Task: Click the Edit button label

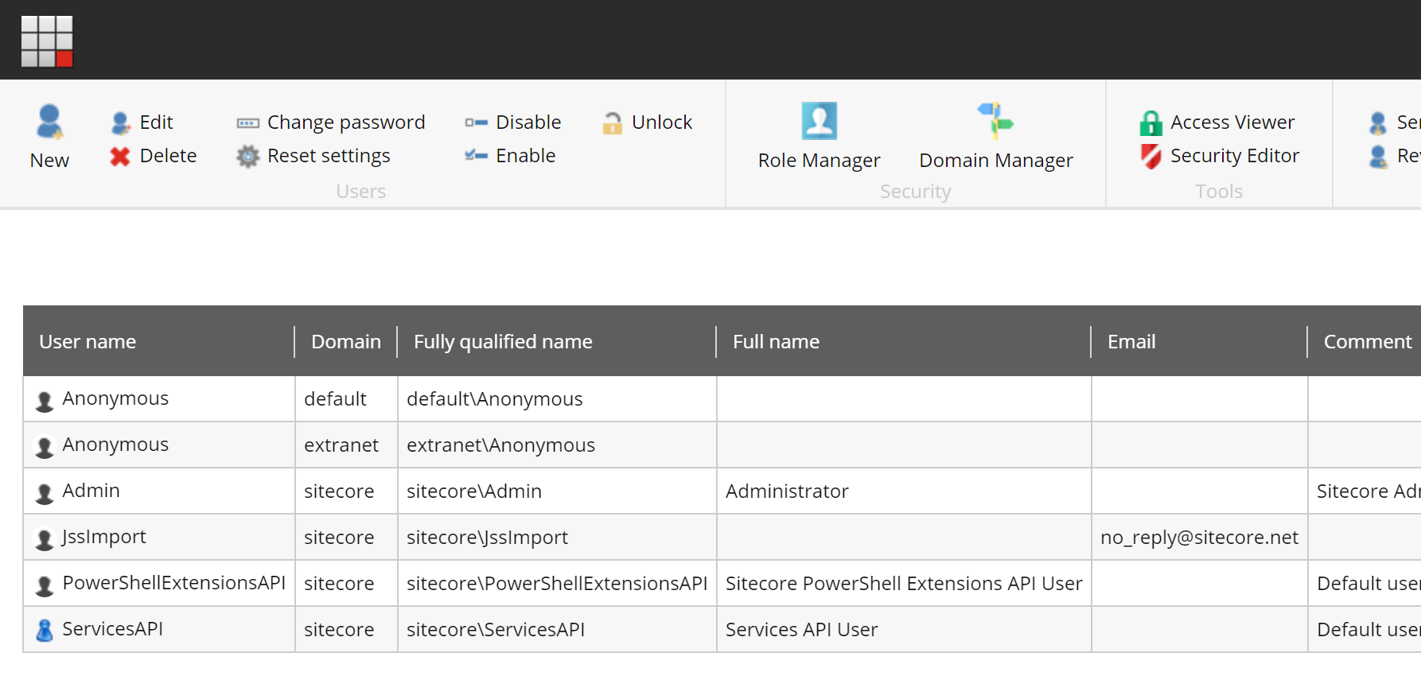Action: (156, 122)
